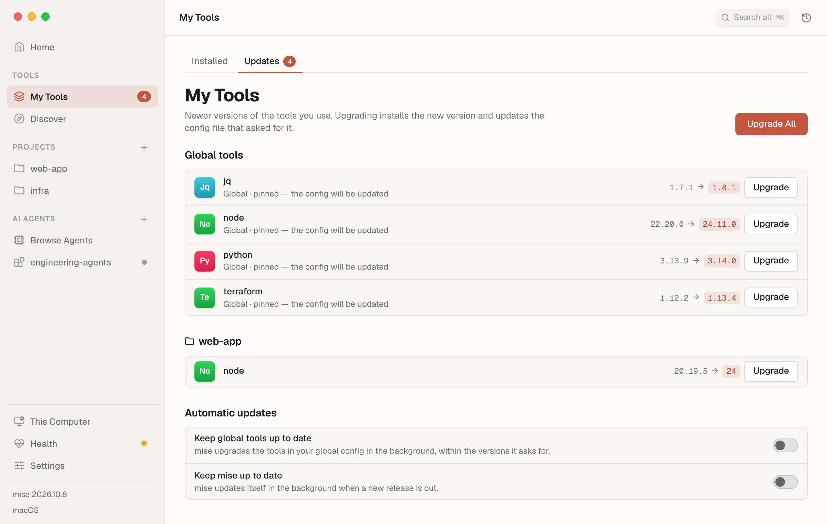Click the web-app folder icon in sidebar
827x524 pixels.
pos(19,168)
